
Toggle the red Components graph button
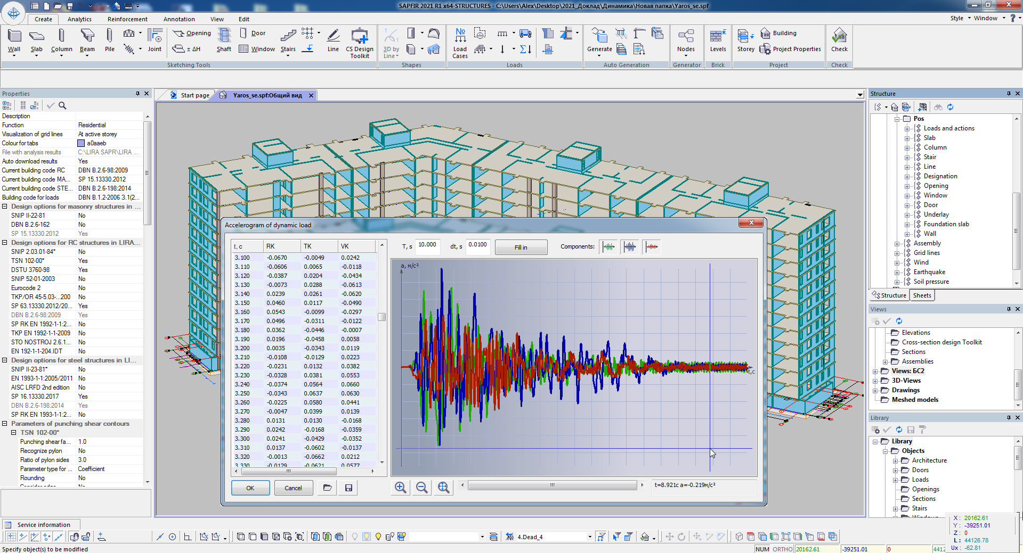point(651,247)
